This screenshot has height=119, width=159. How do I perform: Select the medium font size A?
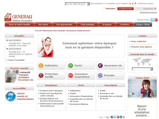point(133,3)
